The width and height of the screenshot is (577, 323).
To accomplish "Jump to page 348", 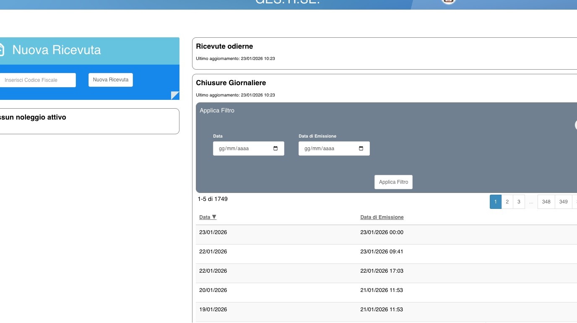I will (x=546, y=202).
